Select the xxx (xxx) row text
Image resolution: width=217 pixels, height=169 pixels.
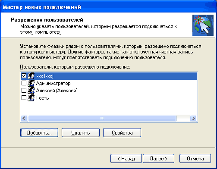coord(45,76)
